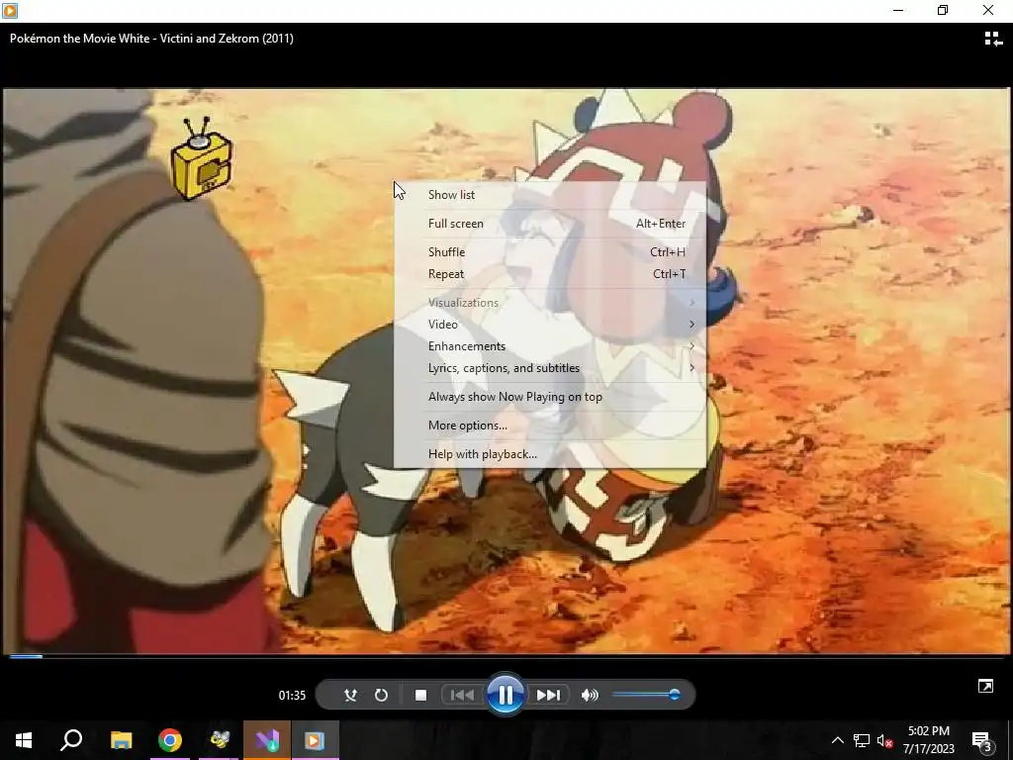Open the bee icon app in taskbar
1013x760 pixels.
[x=219, y=740]
